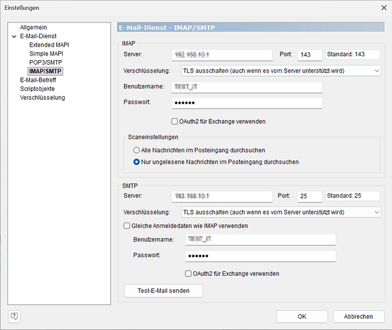Click the SMTP Benutzername field
Image resolution: width=392 pixels, height=330 pixels.
261,240
